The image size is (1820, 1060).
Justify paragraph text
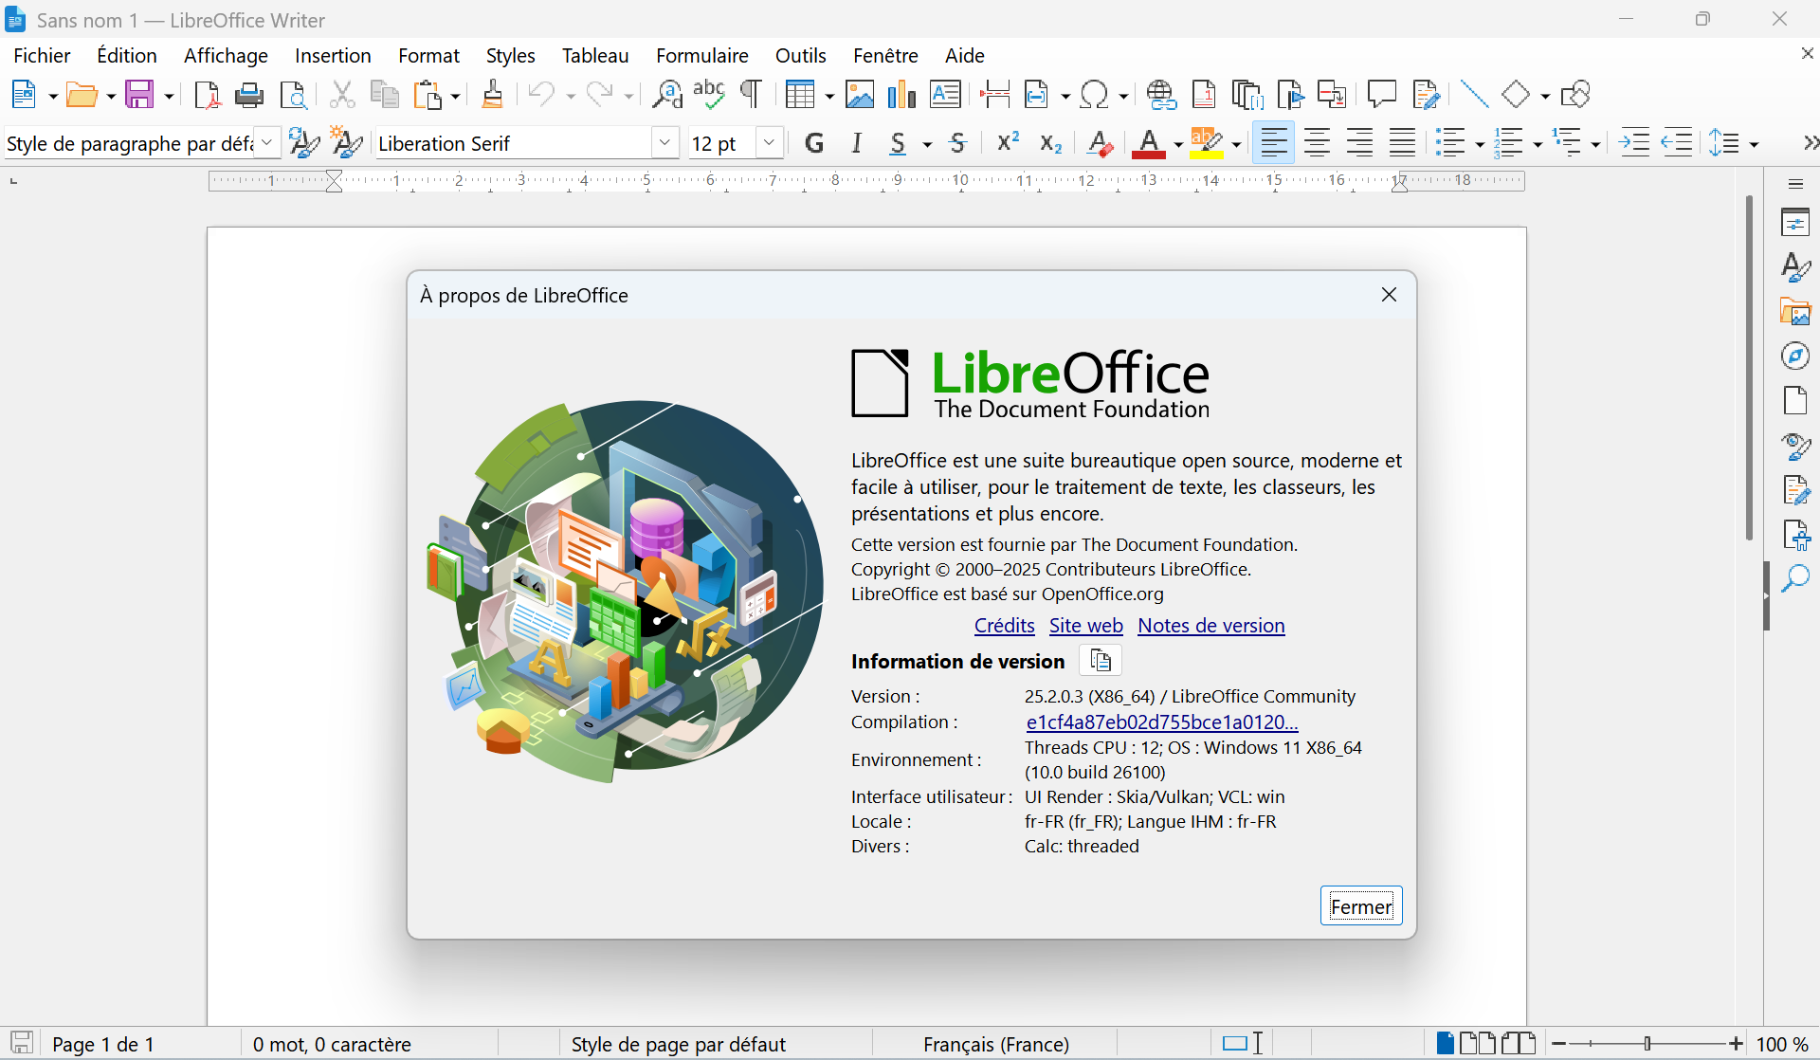[1402, 143]
